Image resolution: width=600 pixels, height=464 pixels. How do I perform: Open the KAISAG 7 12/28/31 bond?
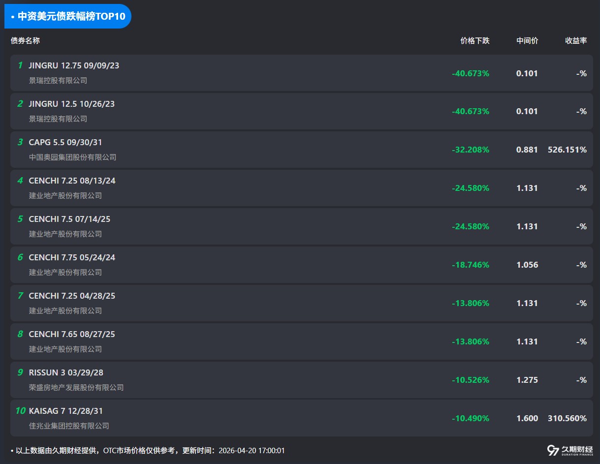pyautogui.click(x=66, y=411)
